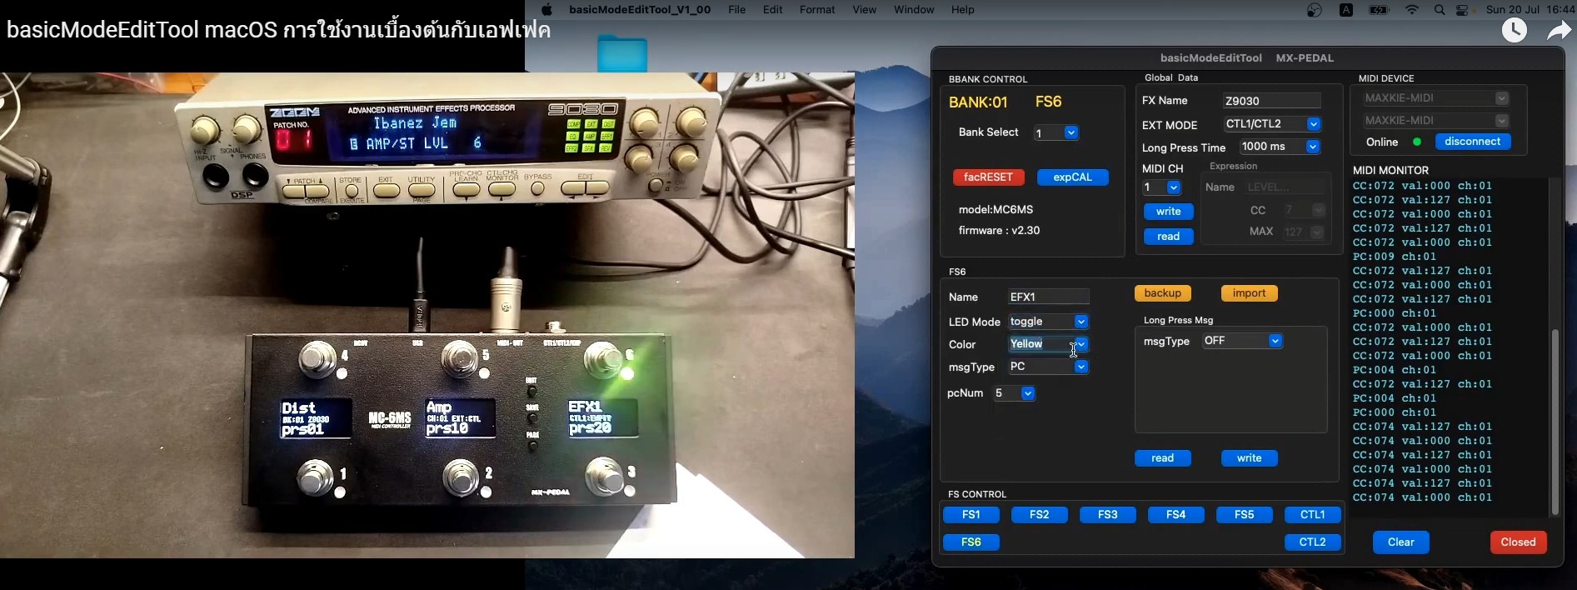Click the video share arrow icon
The width and height of the screenshot is (1577, 590).
click(1558, 31)
